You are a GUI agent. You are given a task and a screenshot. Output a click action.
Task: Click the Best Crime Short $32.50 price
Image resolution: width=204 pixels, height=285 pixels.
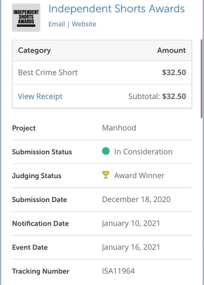[x=174, y=73]
